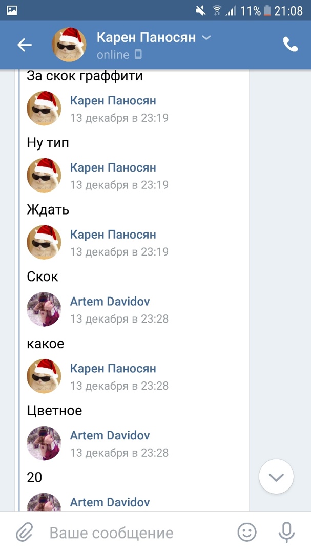The height and width of the screenshot is (553, 311).
Task: Select the message 'За скок граффити'
Action: (85, 76)
